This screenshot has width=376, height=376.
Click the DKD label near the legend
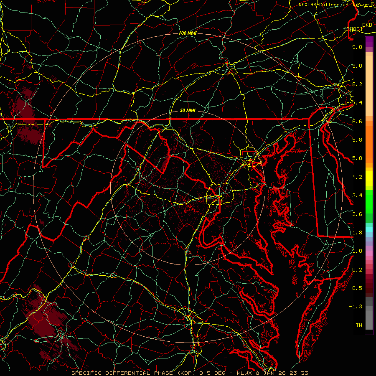pos(367,25)
